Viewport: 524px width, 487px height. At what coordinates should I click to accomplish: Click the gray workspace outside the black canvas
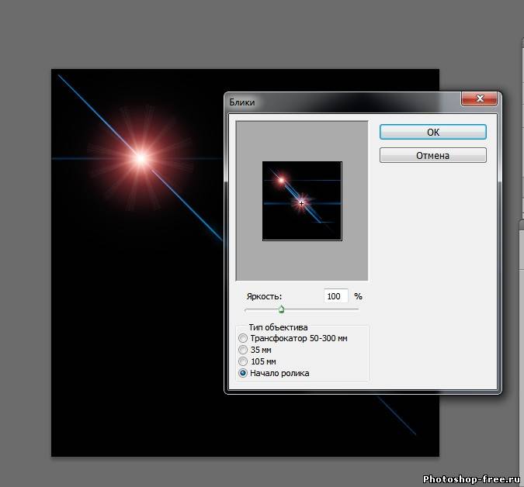tap(23, 233)
